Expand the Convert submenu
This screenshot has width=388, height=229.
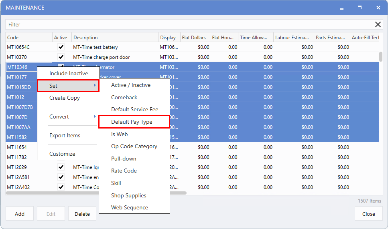point(68,117)
